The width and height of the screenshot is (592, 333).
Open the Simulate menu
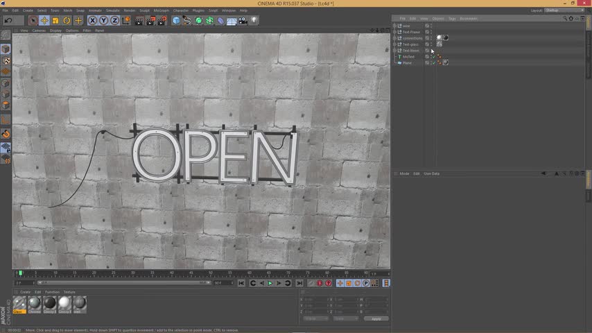[x=112, y=10]
